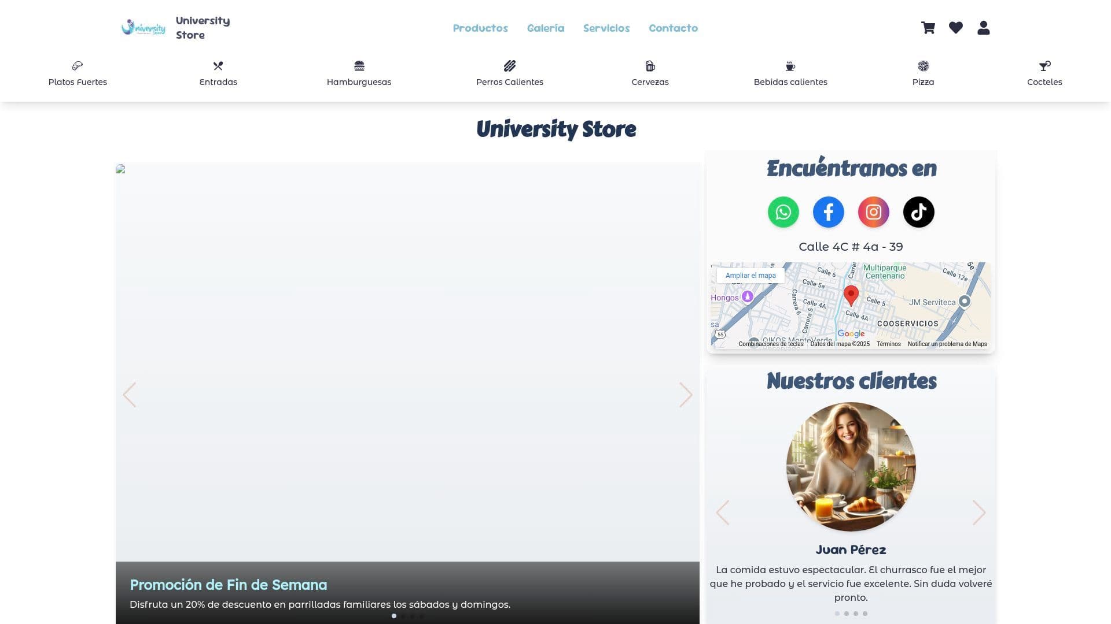The image size is (1111, 624).
Task: Select fourth testimonial carousel dot
Action: click(865, 614)
